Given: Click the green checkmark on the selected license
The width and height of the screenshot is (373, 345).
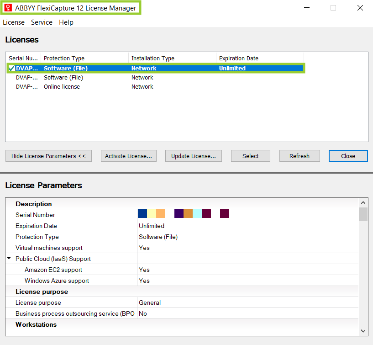Looking at the screenshot, I should pos(11,69).
